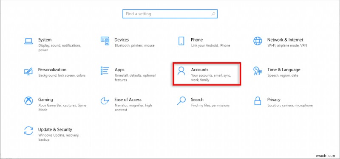Click the Apps list icon
Viewport: 340px width, 159px height.
pyautogui.click(x=105, y=71)
